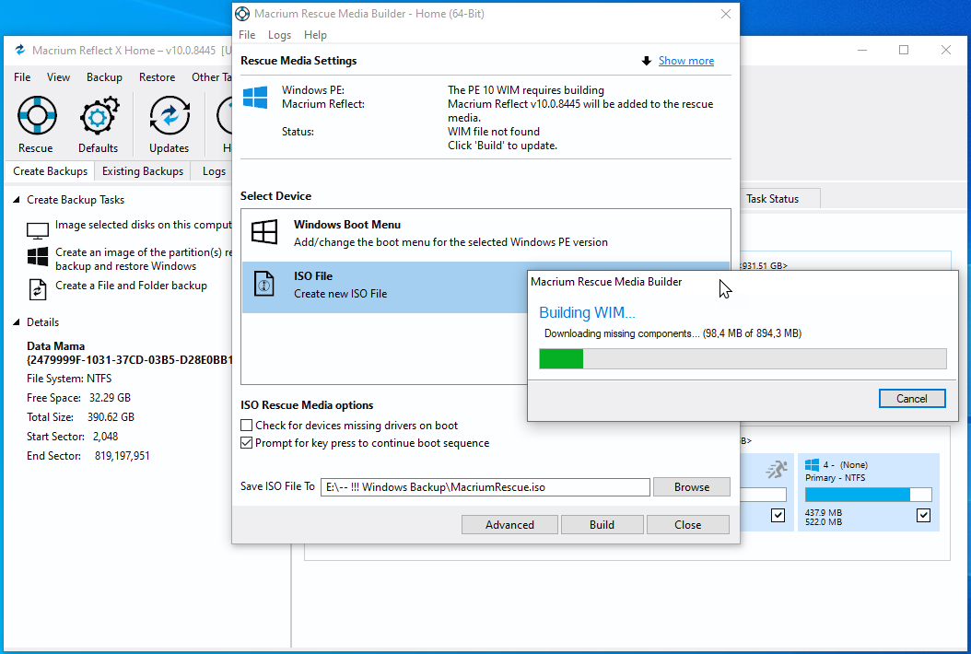Select Windows Boot Menu device option
Viewport: 971px width, 654px height.
point(485,233)
